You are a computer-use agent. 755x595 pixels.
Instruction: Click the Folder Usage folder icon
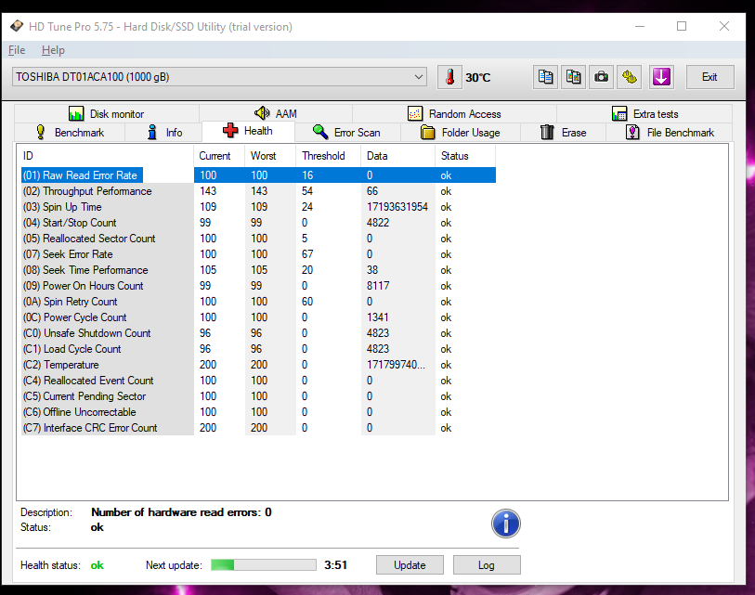(427, 132)
